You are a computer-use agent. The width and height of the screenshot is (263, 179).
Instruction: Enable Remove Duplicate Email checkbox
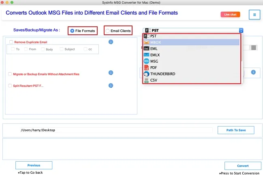[x=11, y=42]
